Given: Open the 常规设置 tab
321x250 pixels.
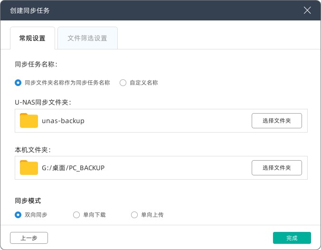Looking at the screenshot, I should [x=32, y=38].
